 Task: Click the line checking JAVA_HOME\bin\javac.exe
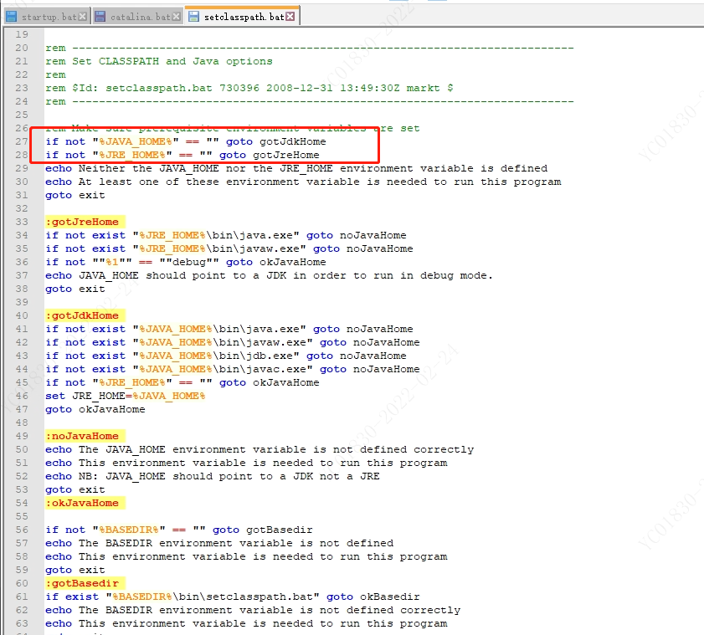(x=233, y=370)
